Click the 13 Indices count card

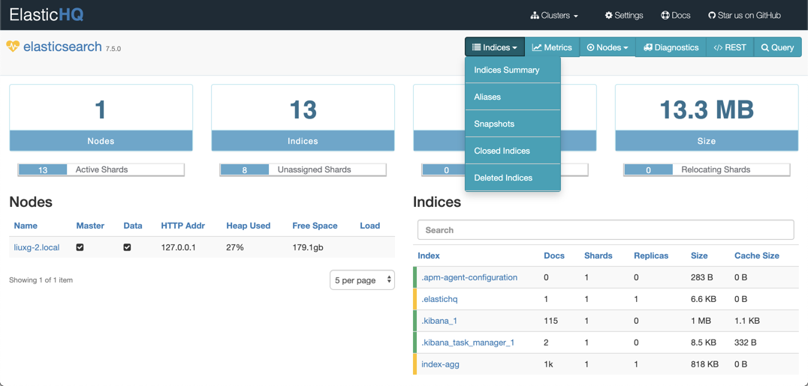303,118
